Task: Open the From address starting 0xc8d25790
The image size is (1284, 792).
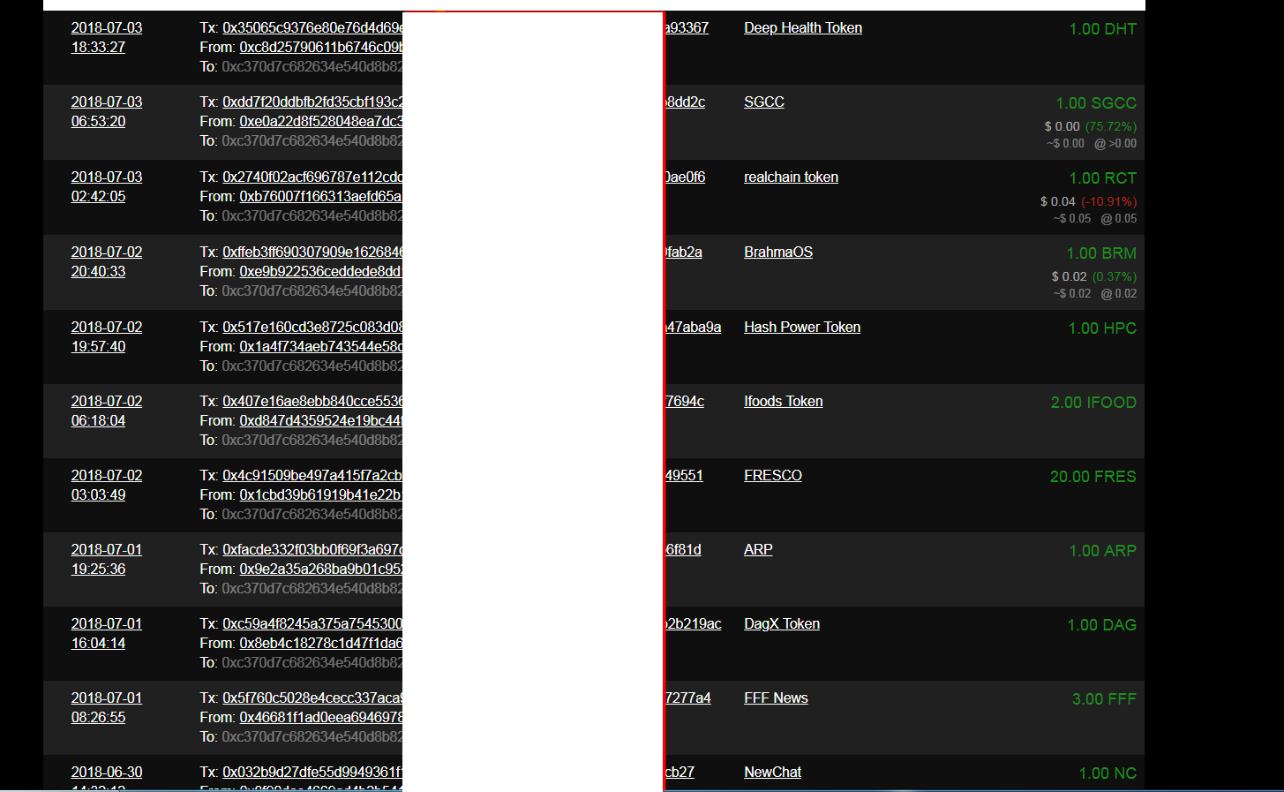Action: (321, 48)
